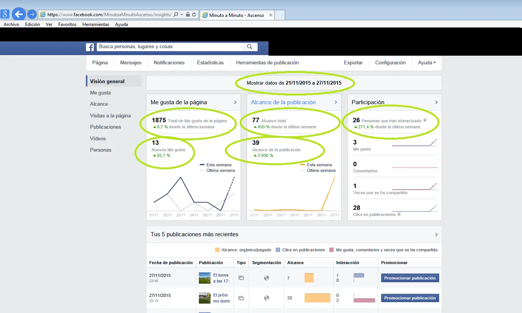522x313 pixels.
Task: Open the address bar autocomplete dropdown arrow
Action: (182, 14)
